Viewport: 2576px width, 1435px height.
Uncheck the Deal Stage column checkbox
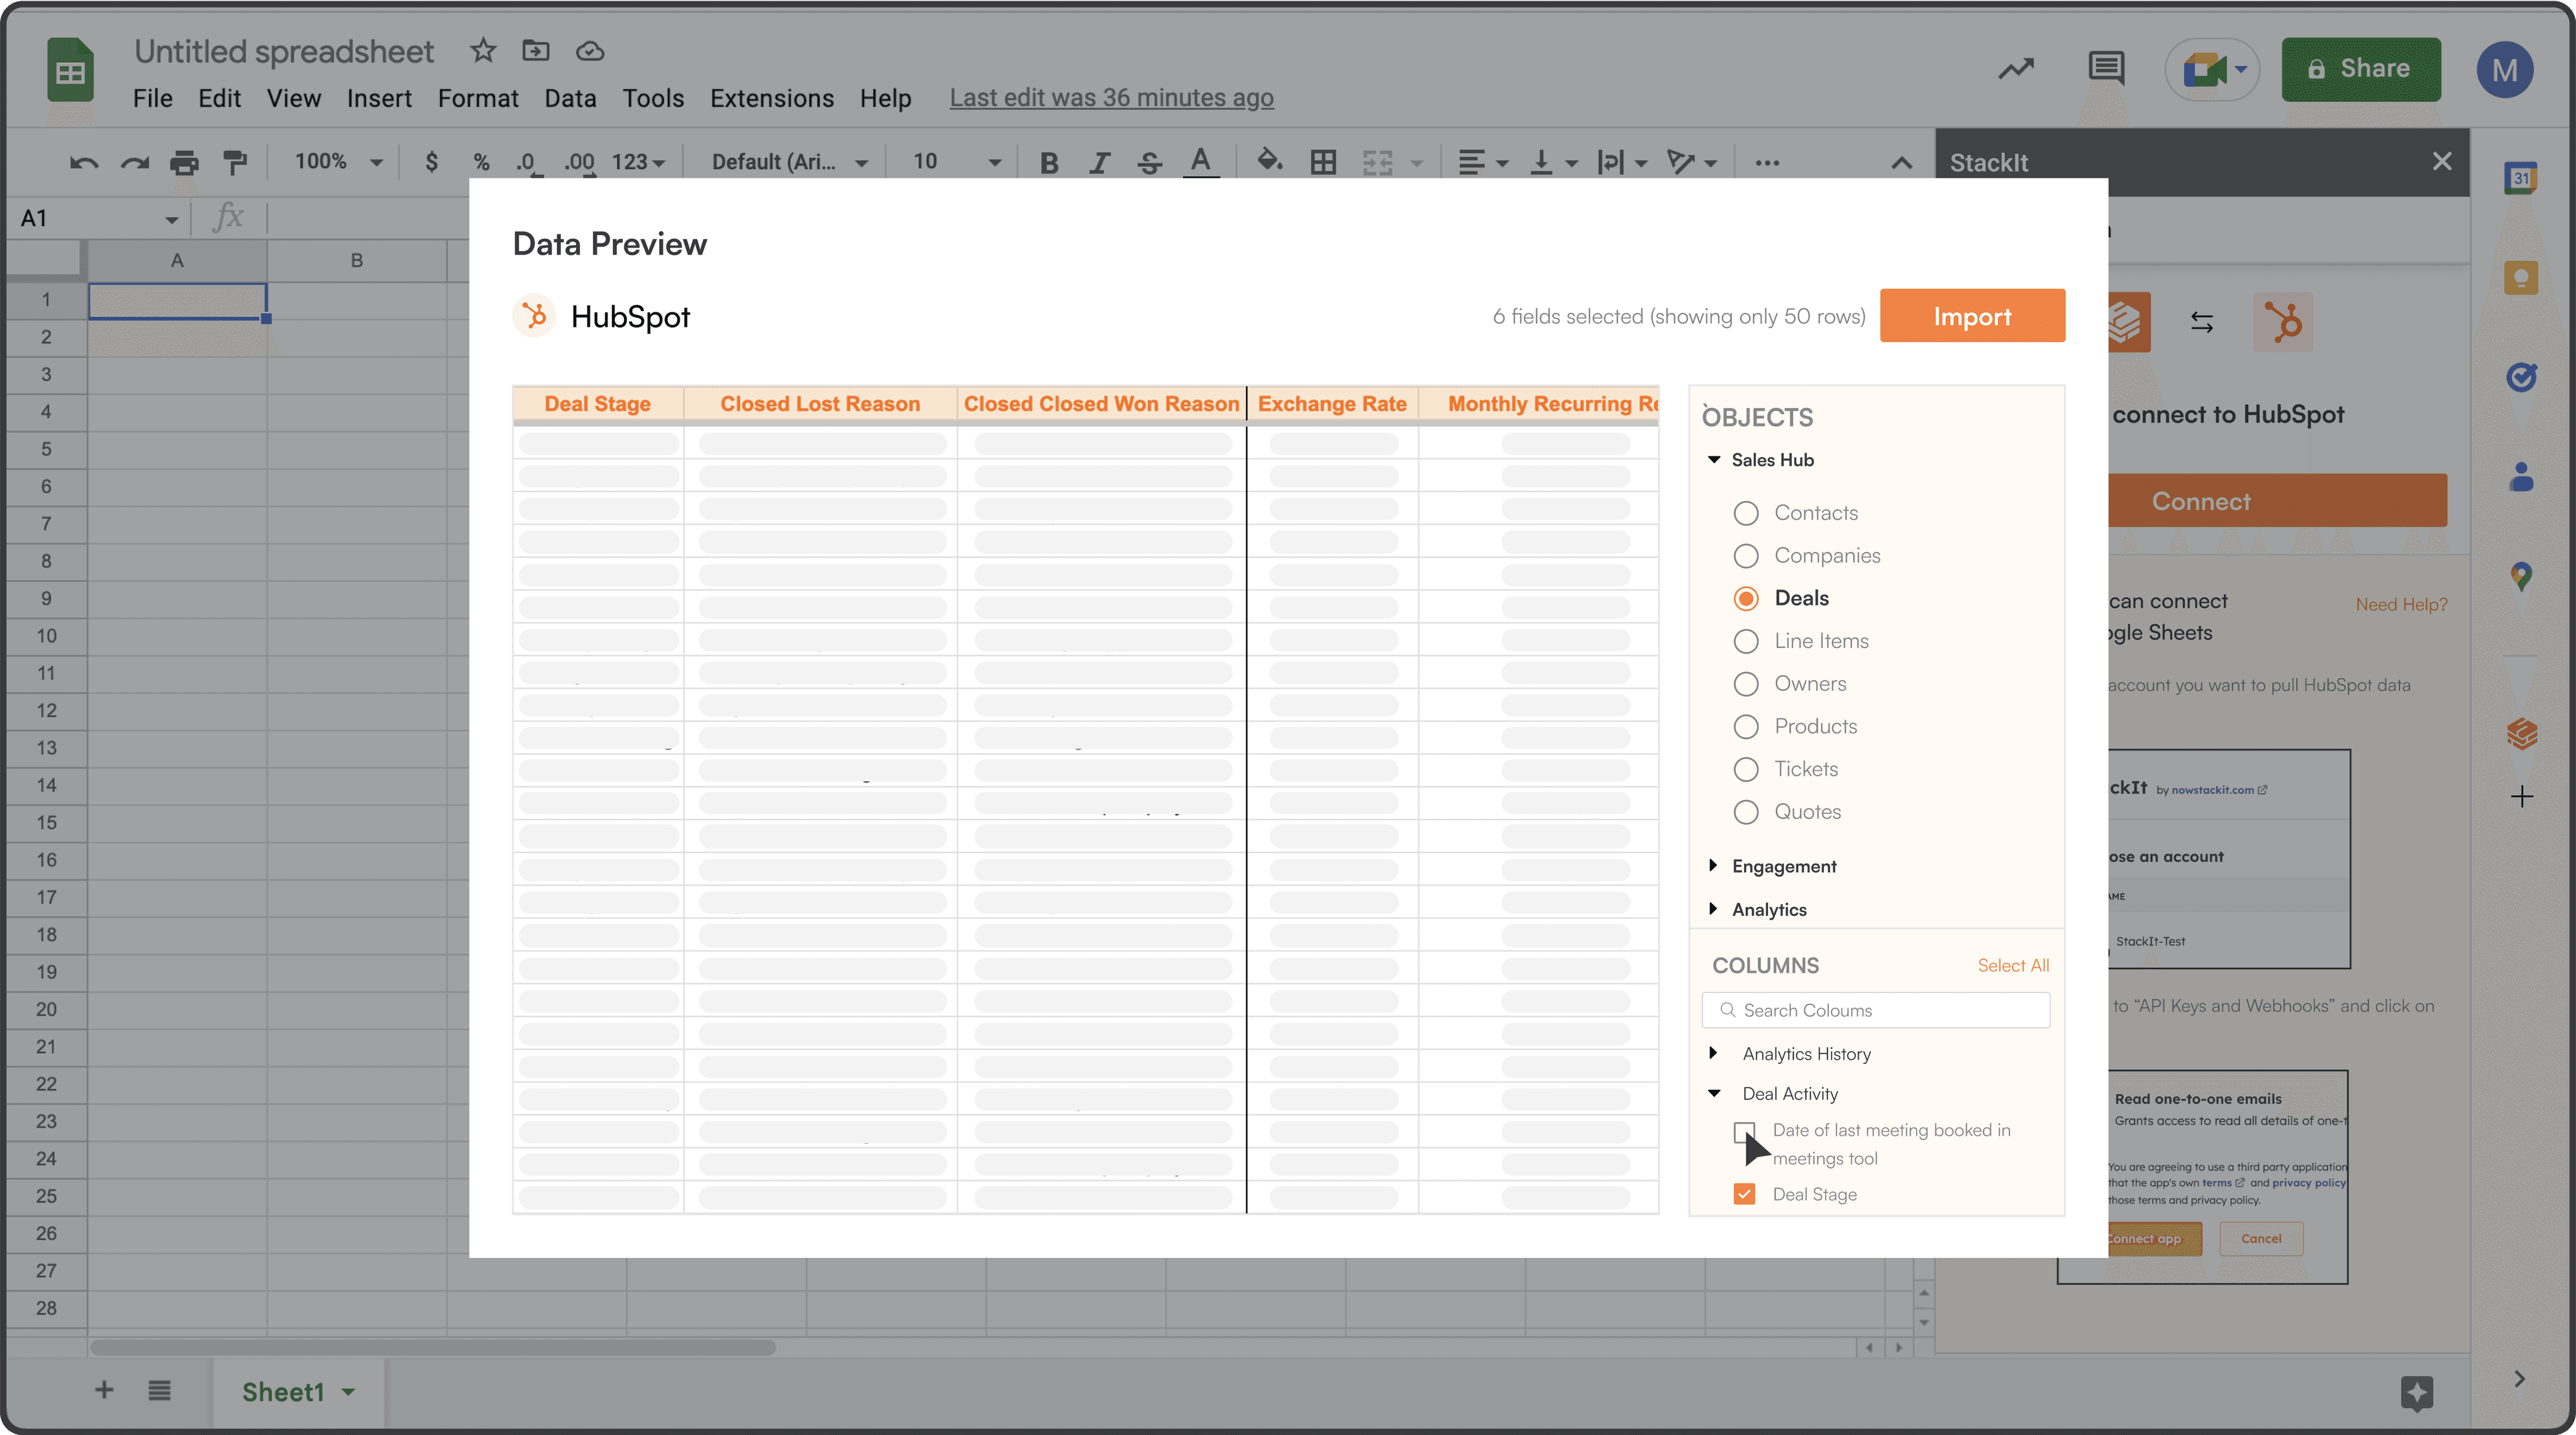(x=1744, y=1194)
